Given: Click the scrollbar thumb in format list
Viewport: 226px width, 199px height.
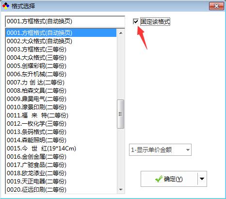Looking at the screenshot, I should [120, 114].
